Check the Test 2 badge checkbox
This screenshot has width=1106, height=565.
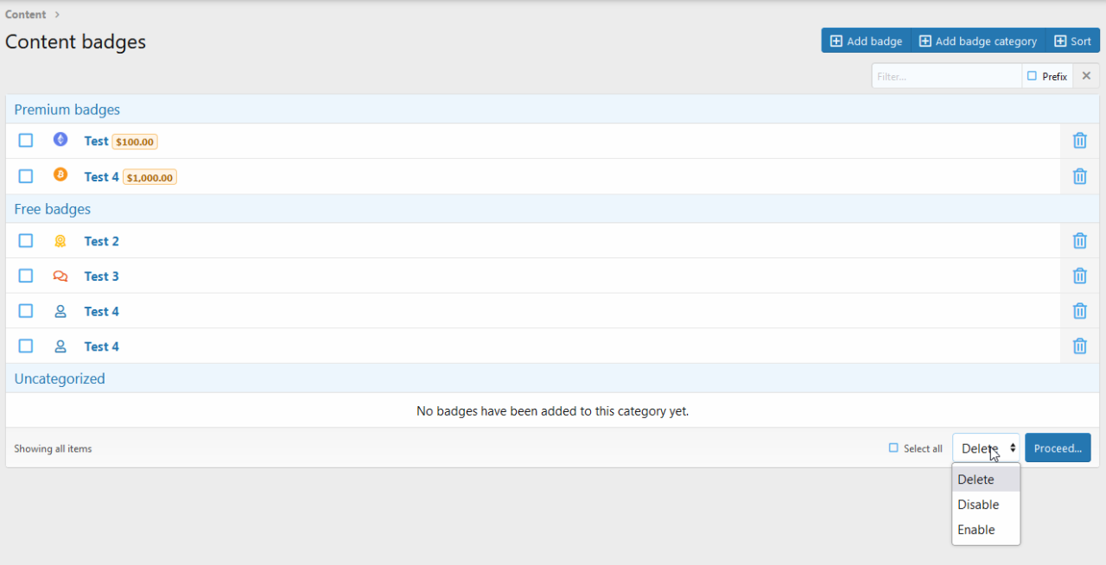(x=26, y=240)
